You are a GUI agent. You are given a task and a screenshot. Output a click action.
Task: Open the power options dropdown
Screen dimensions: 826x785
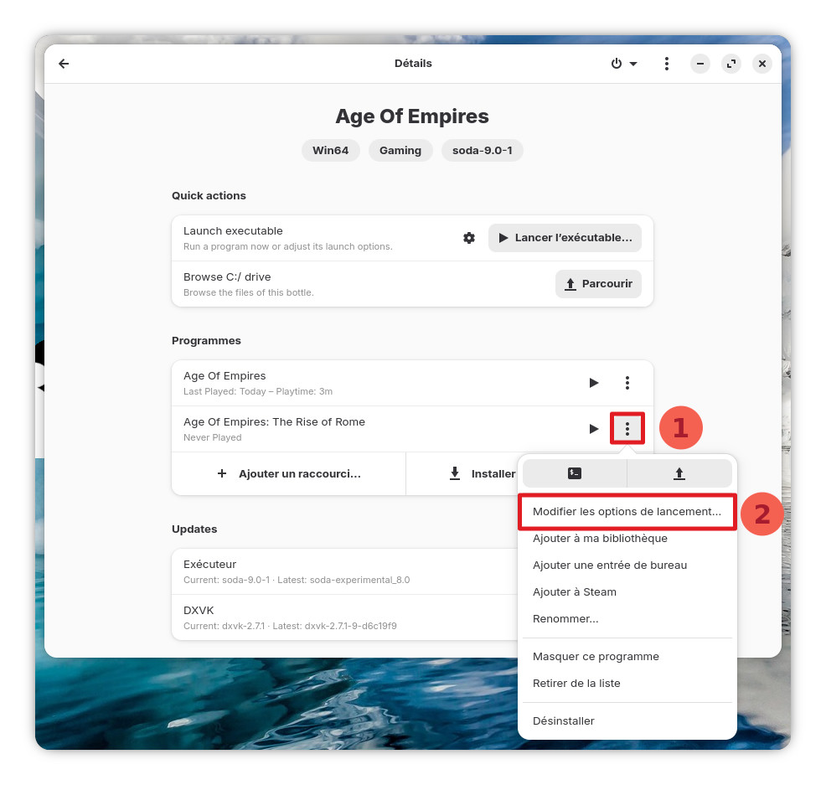[x=623, y=64]
